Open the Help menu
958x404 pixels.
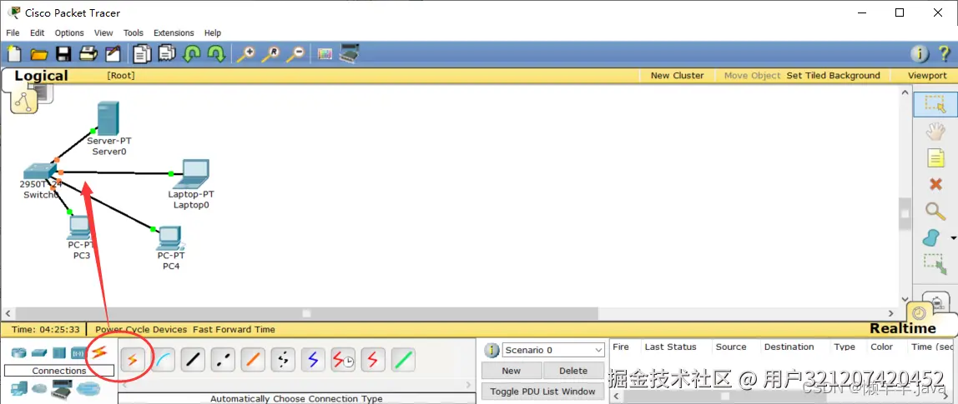click(x=213, y=33)
